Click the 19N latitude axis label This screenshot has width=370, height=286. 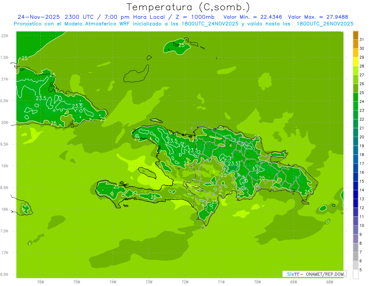point(5,166)
